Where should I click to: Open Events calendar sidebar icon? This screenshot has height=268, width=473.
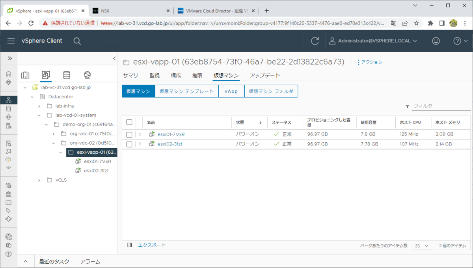[x=9, y=202]
